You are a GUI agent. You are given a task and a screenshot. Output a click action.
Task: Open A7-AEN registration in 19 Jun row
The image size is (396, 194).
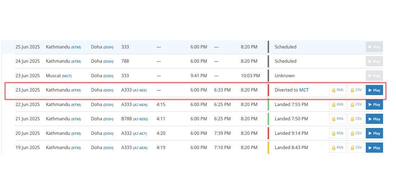(x=140, y=148)
